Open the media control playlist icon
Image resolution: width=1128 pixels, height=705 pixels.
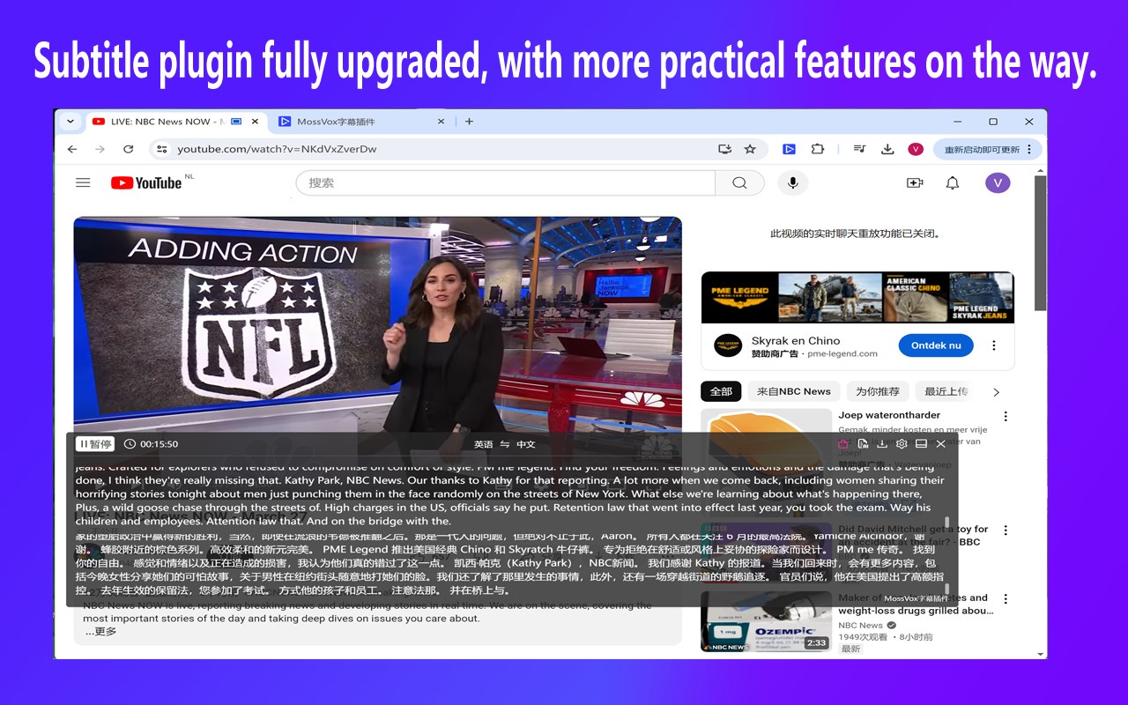(860, 149)
